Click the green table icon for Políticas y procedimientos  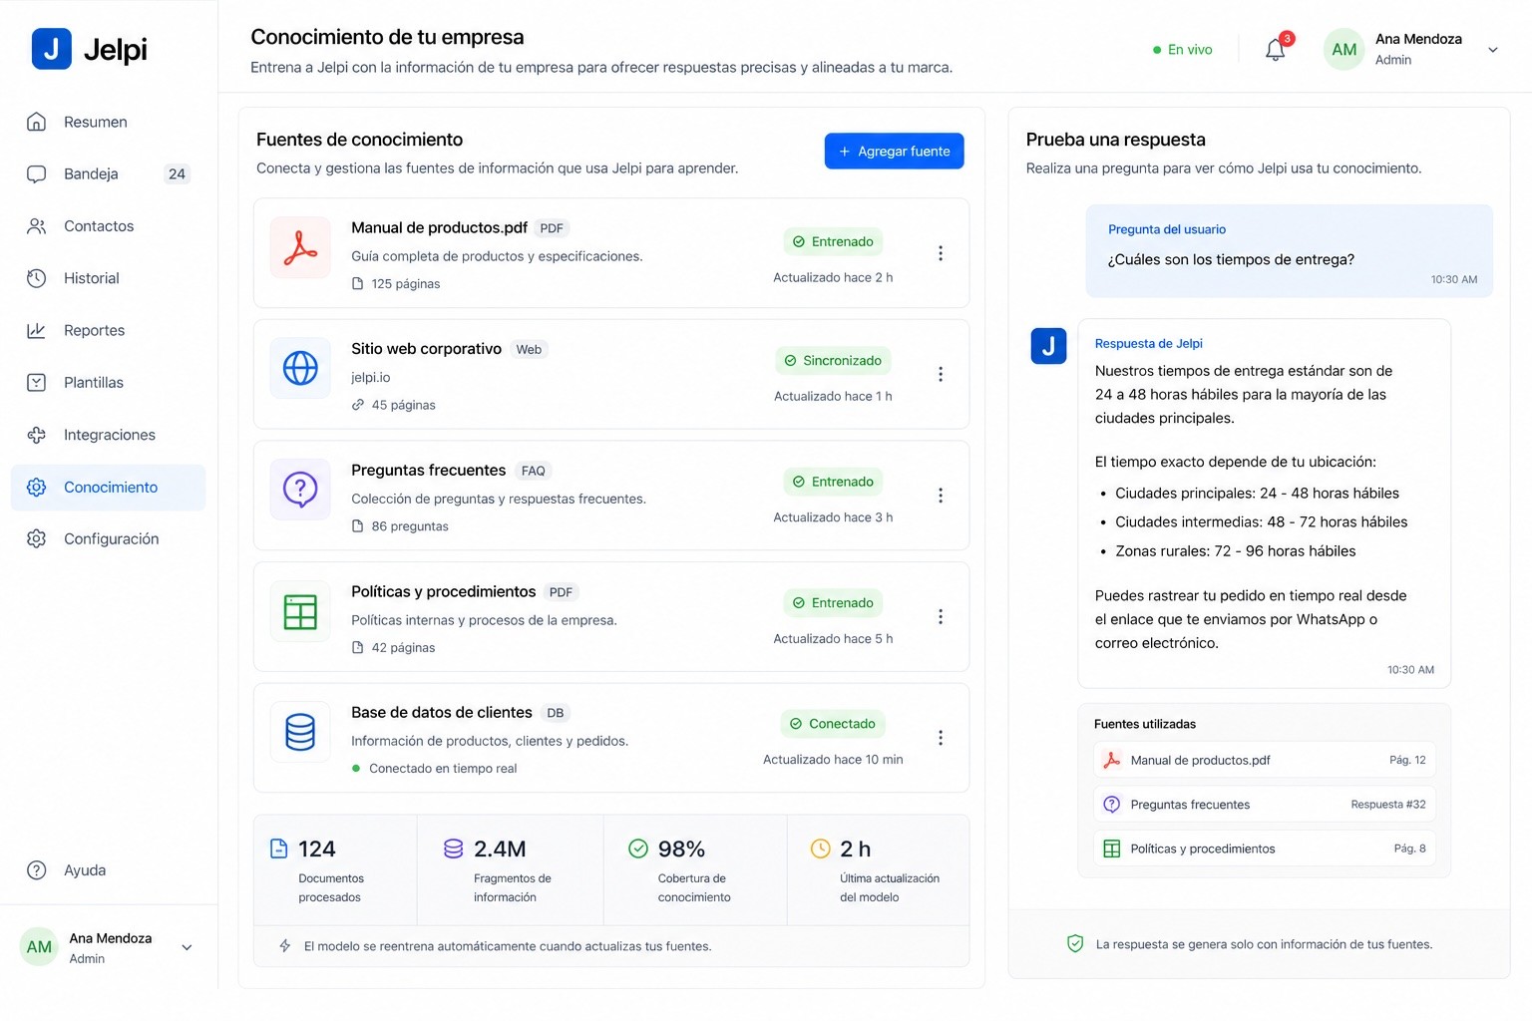pos(300,611)
